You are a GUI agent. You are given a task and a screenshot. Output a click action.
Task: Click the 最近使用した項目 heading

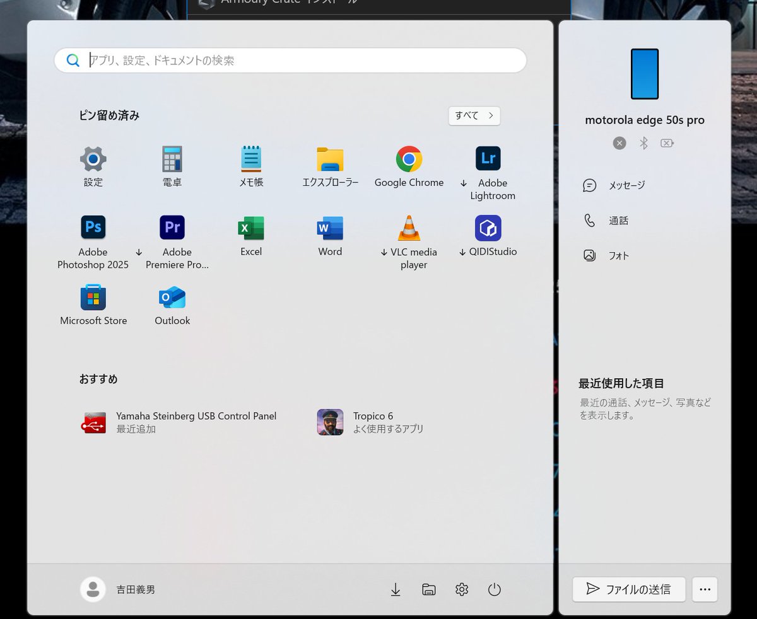[x=621, y=383]
